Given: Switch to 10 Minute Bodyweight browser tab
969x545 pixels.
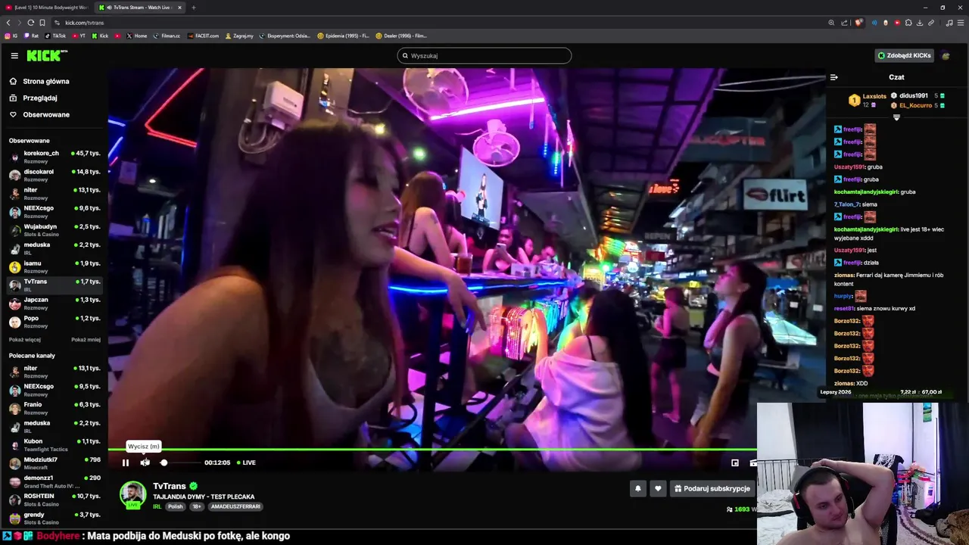Looking at the screenshot, I should click(x=47, y=8).
